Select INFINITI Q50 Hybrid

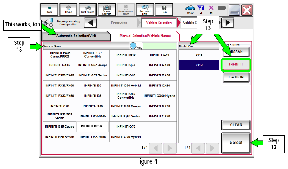click(x=126, y=86)
